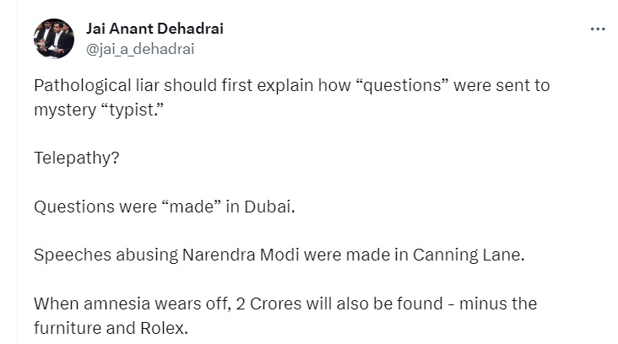This screenshot has width=618, height=344.
Task: Click the quoted word "made" in the tweet
Action: (x=192, y=207)
